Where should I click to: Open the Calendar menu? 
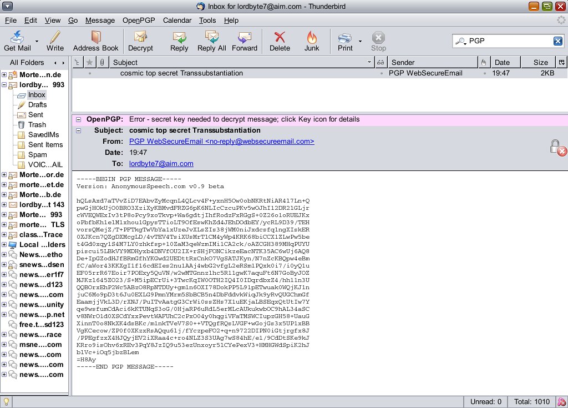pyautogui.click(x=177, y=20)
